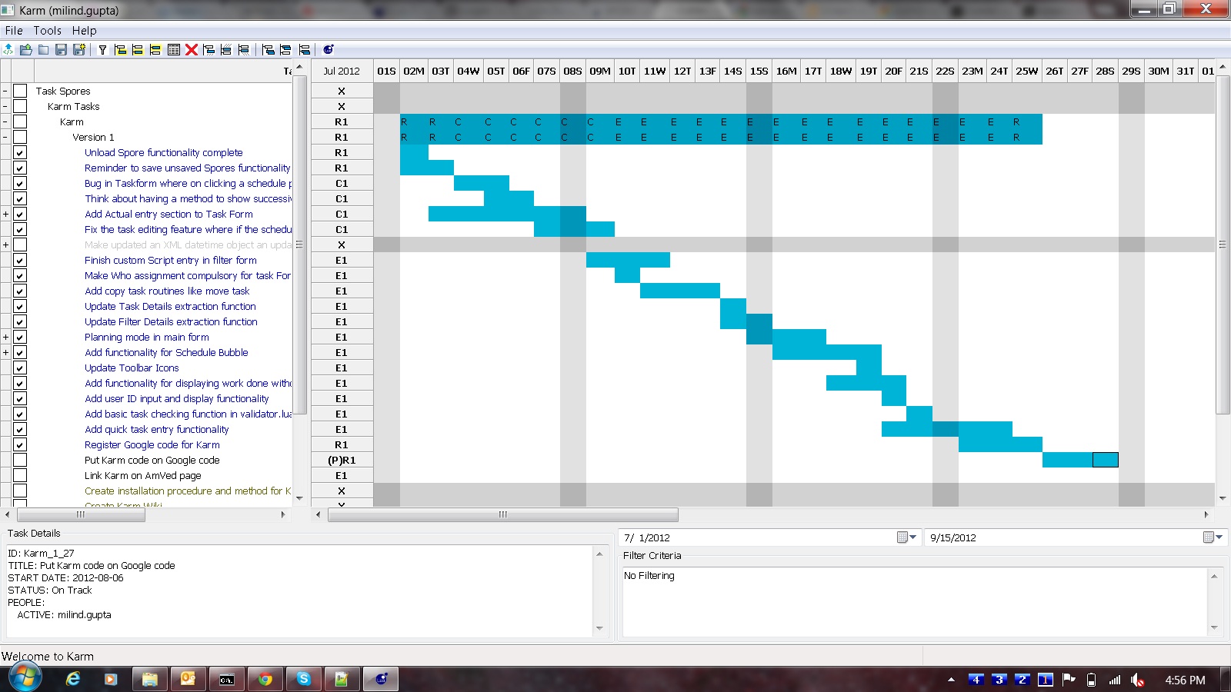1231x692 pixels.
Task: Check the 'Task Spores' root checkbox
Action: point(20,91)
